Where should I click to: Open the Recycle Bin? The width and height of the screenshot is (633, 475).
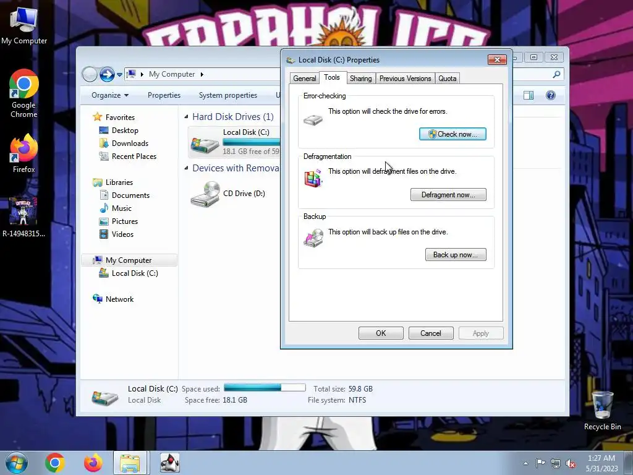602,410
